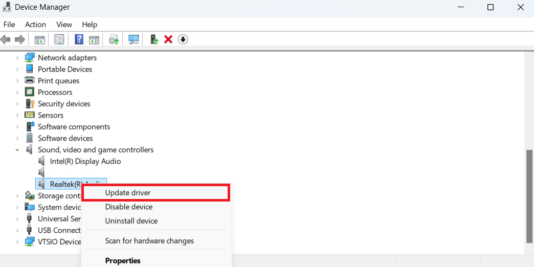Select the Portable Devices label
Viewport: 534px width, 267px height.
click(x=65, y=69)
